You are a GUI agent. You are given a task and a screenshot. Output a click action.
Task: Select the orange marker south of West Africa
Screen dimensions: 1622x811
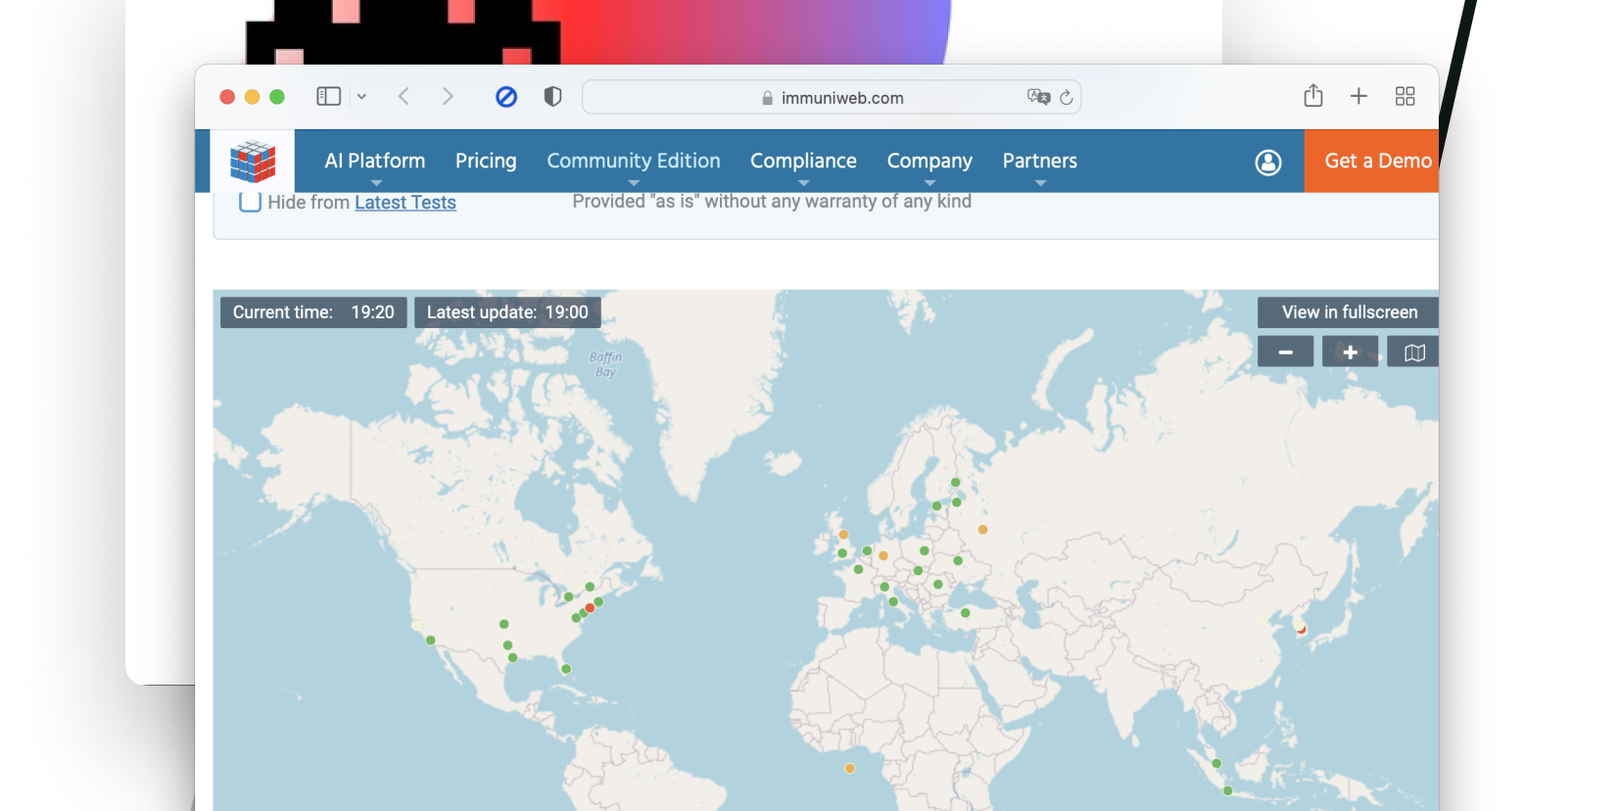tap(849, 768)
